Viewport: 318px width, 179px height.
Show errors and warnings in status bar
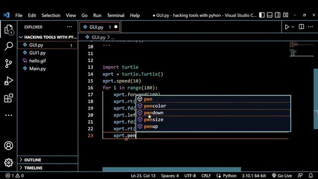[14, 176]
